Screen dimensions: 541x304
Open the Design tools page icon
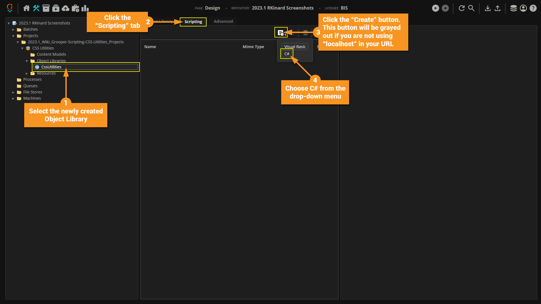click(36, 8)
